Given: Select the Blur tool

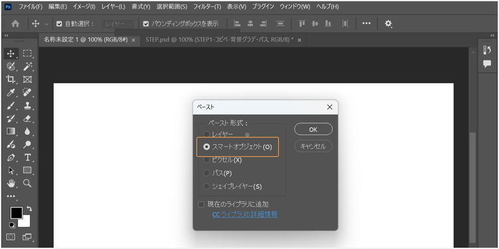Looking at the screenshot, I should 27,131.
